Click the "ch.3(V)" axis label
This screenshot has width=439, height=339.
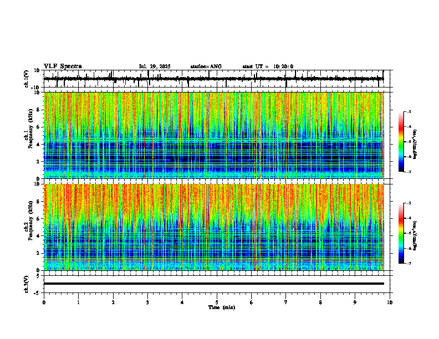27,284
